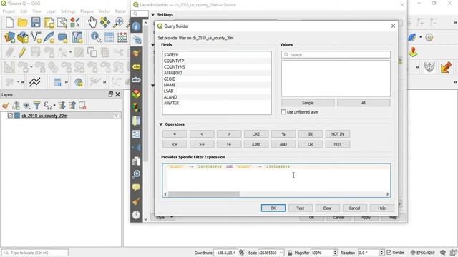This screenshot has width=458, height=257.
Task: Open the Data Source Manager icon
Action: tap(9, 37)
